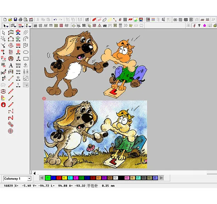Select pink color swatch number 15

pyautogui.click(x=126, y=178)
